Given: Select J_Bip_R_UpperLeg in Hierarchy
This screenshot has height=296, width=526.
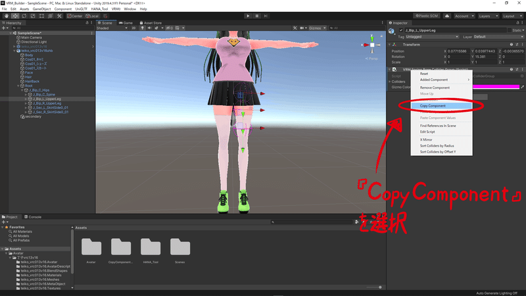Looking at the screenshot, I should click(x=47, y=103).
